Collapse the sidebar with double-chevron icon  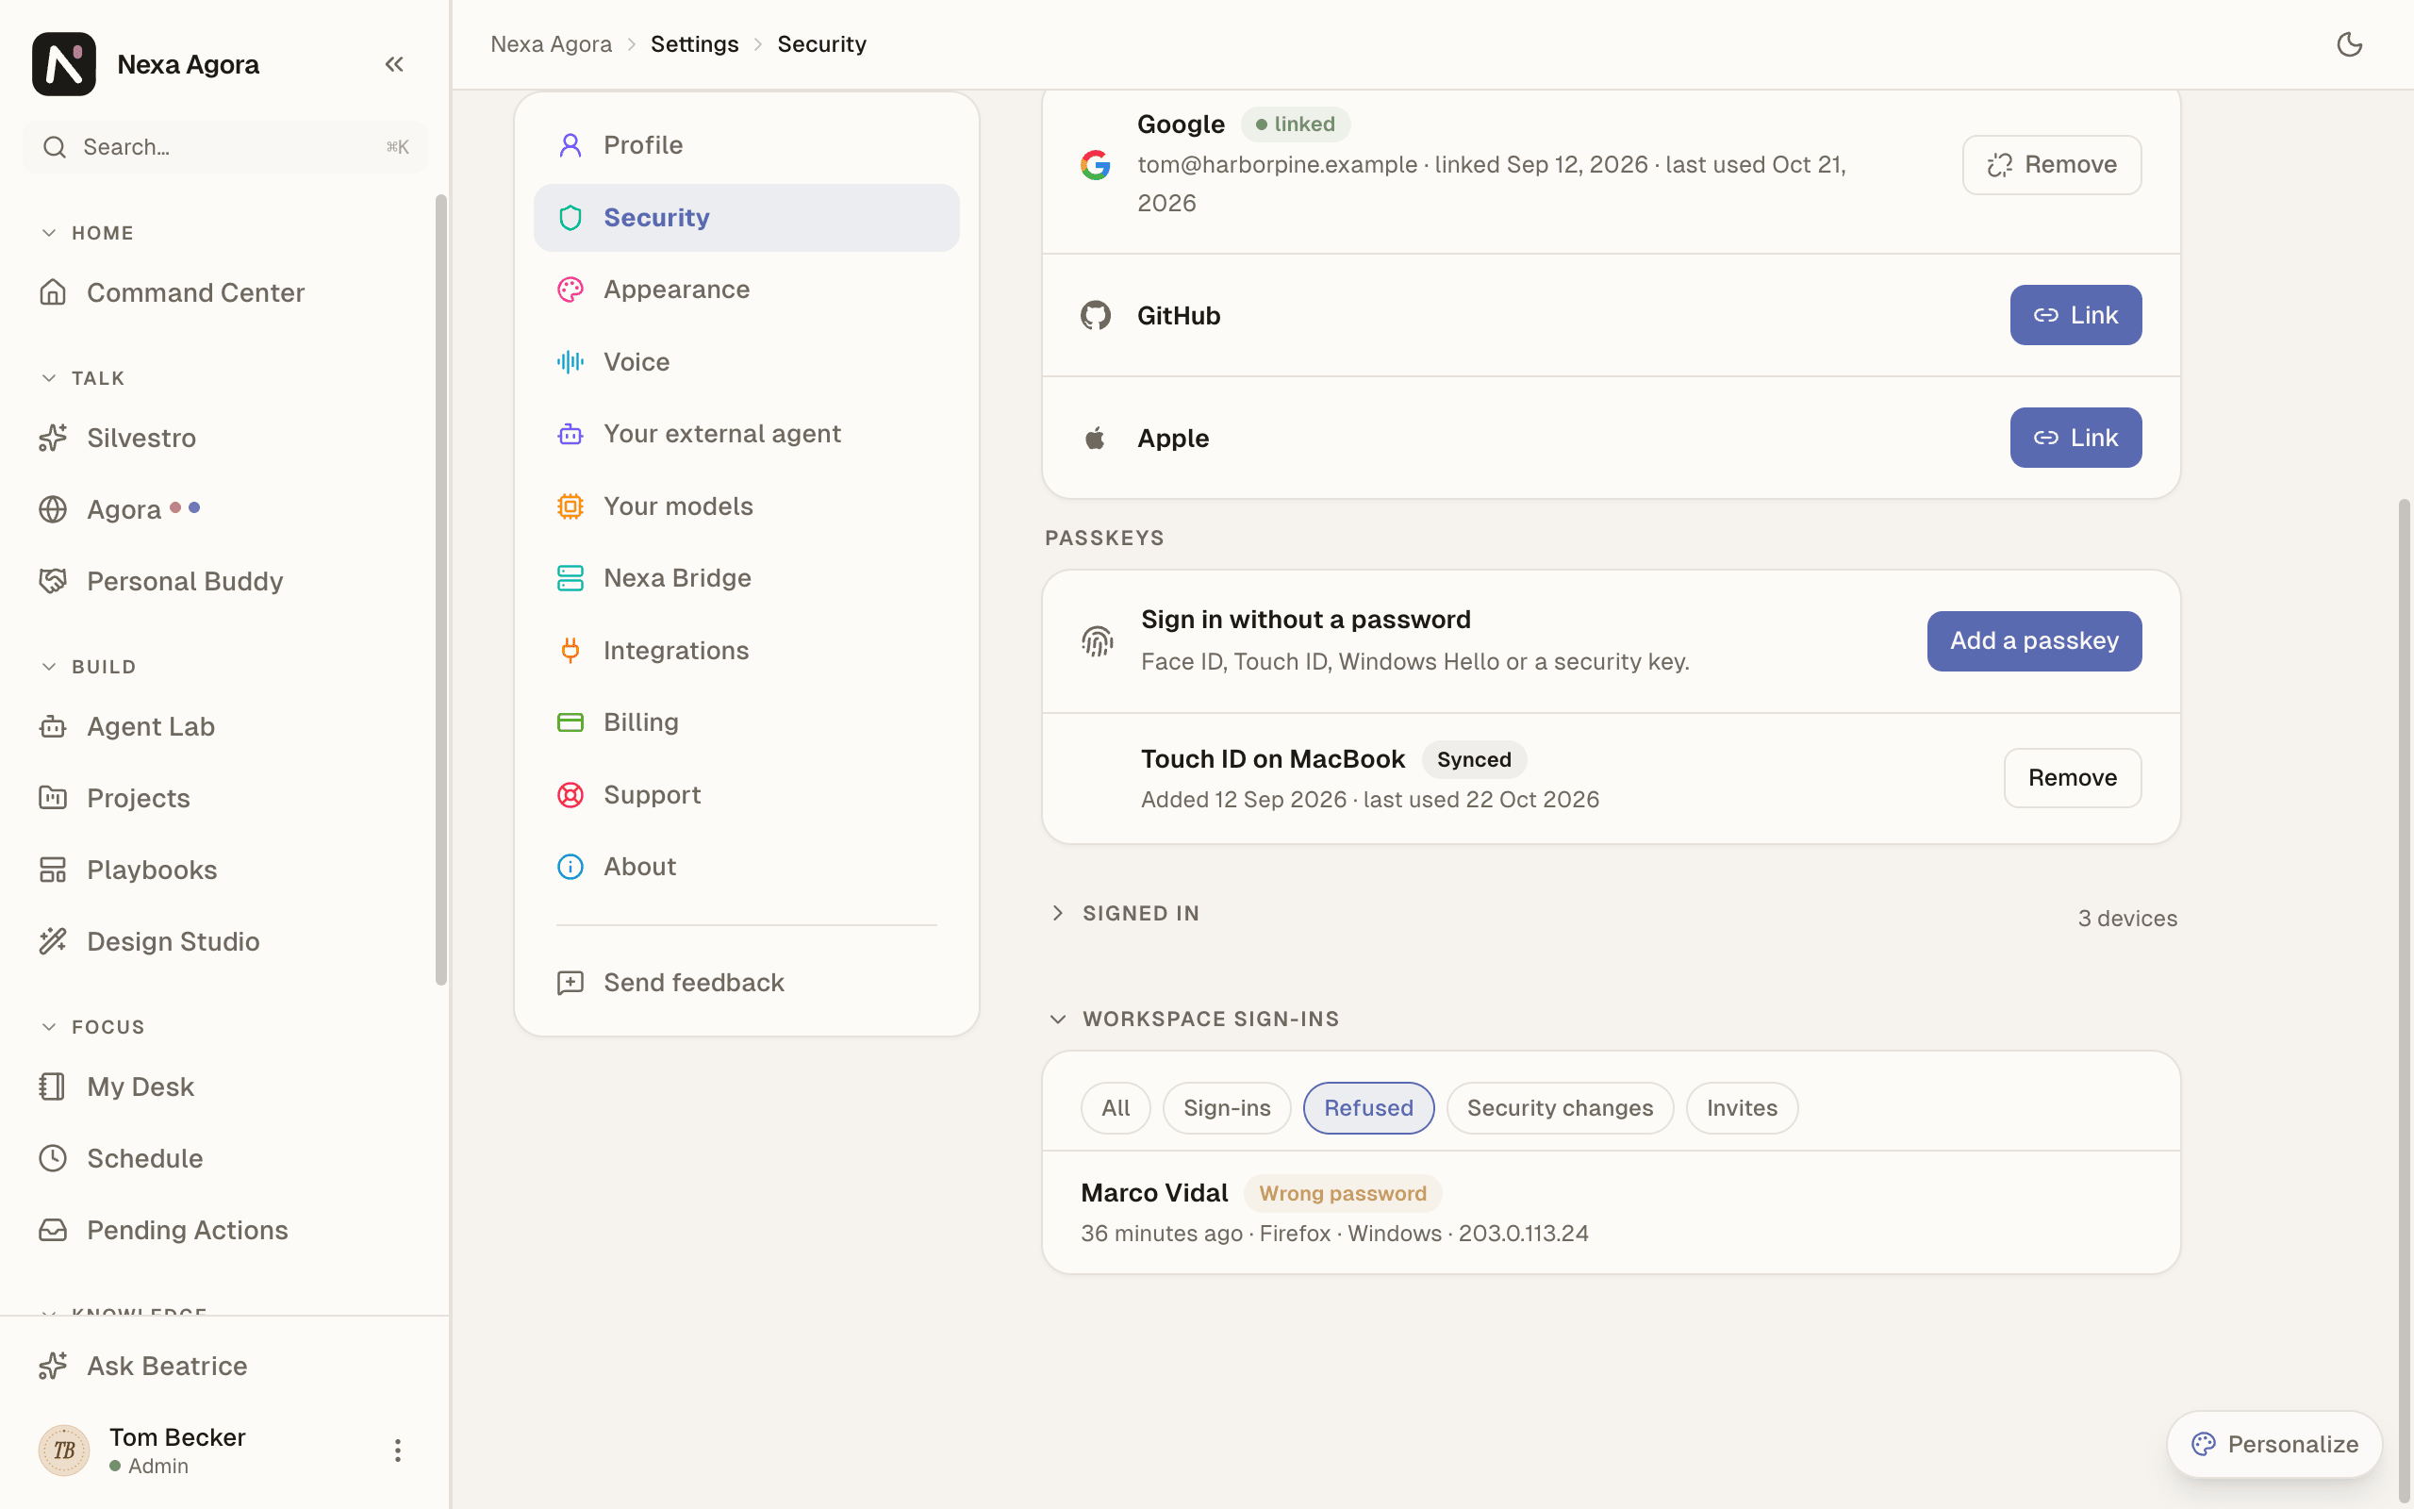point(394,64)
